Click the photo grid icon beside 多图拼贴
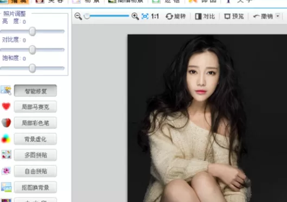The height and width of the screenshot is (202, 287). pyautogui.click(x=7, y=154)
